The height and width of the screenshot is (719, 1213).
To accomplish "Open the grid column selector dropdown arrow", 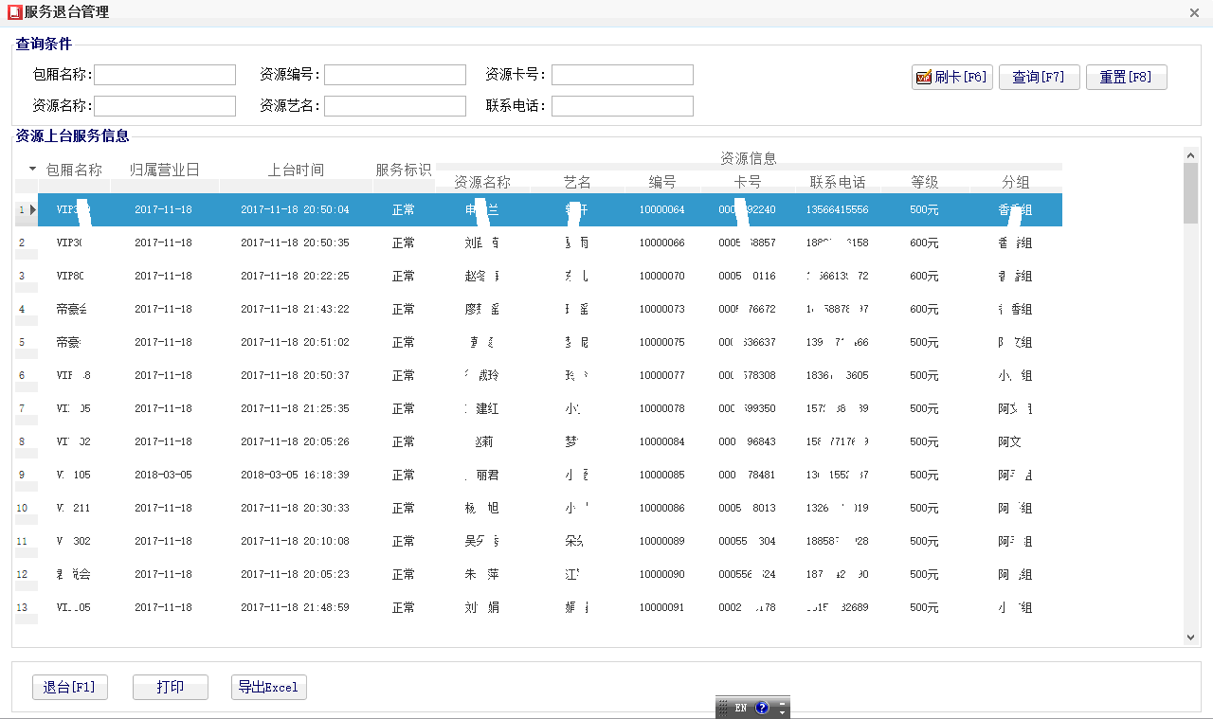I will [x=32, y=169].
